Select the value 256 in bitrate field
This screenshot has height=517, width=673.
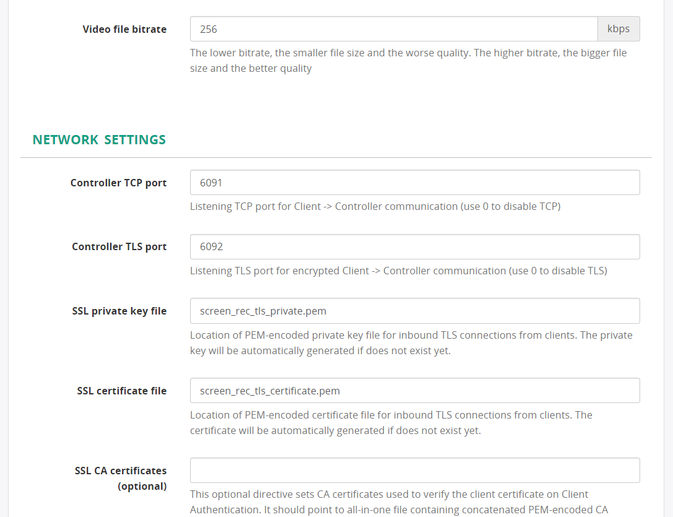coord(206,28)
